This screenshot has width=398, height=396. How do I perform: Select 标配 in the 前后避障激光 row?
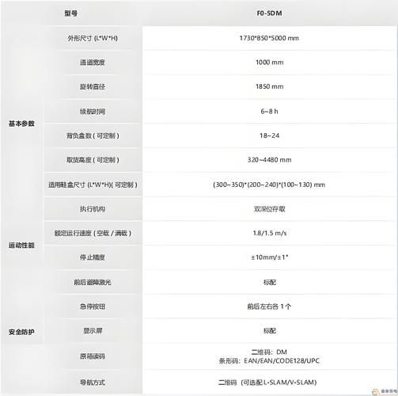pyautogui.click(x=269, y=282)
